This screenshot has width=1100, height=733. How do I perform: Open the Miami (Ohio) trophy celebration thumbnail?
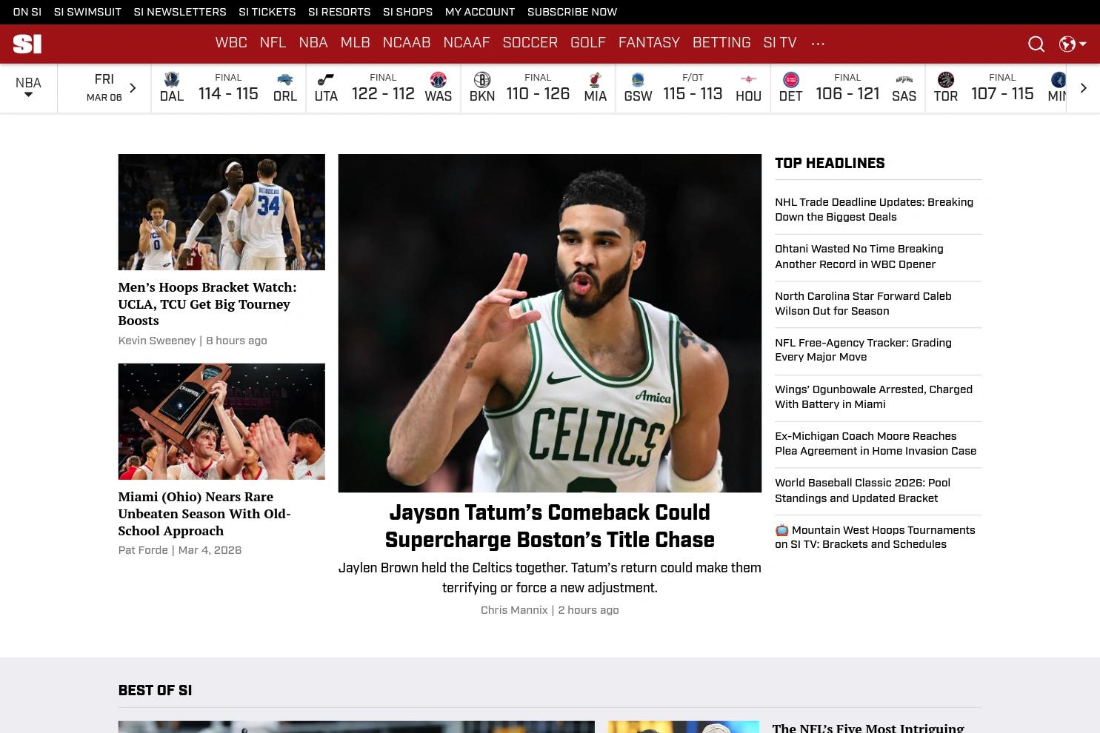221,421
